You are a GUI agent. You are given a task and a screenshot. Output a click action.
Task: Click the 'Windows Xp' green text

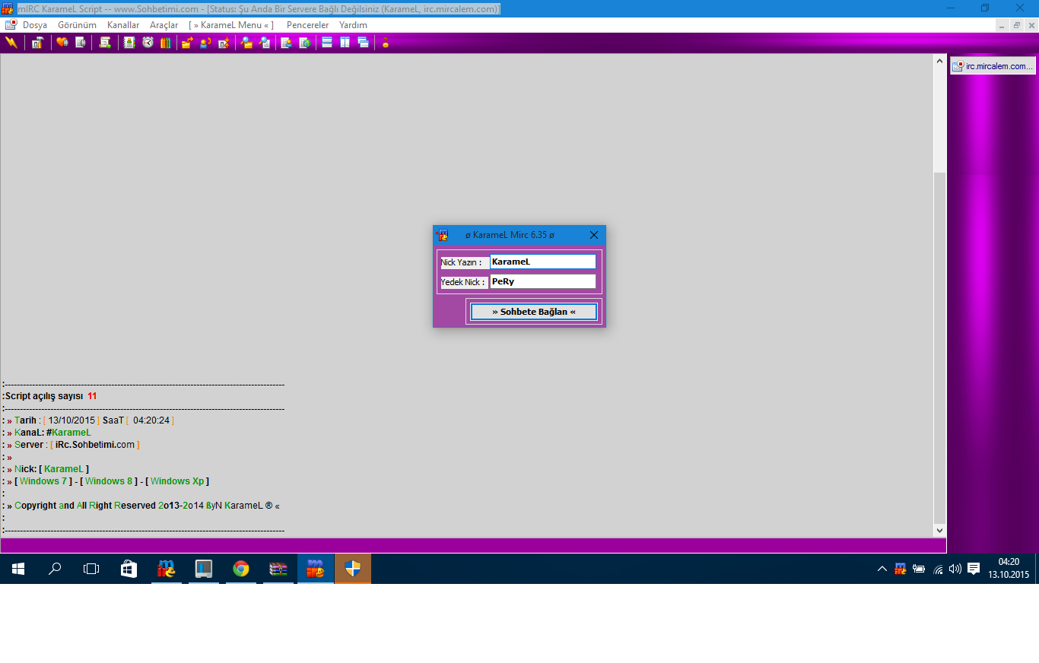click(177, 481)
